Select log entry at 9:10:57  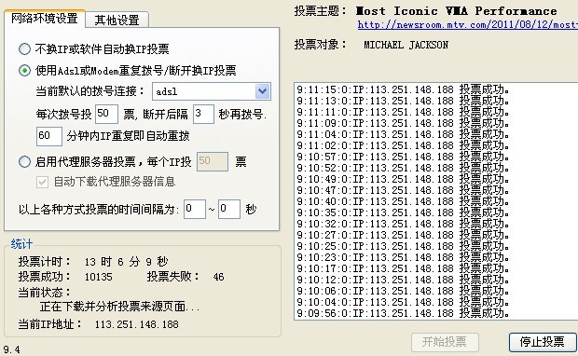coord(403,157)
